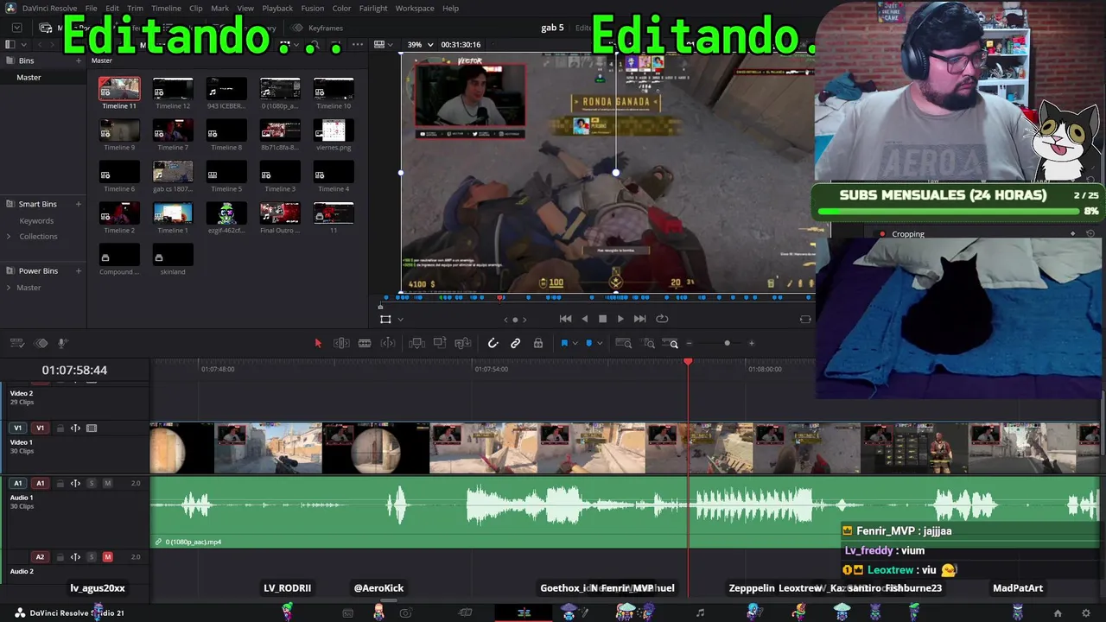Pick the Overwrite Clip tool

tap(439, 343)
